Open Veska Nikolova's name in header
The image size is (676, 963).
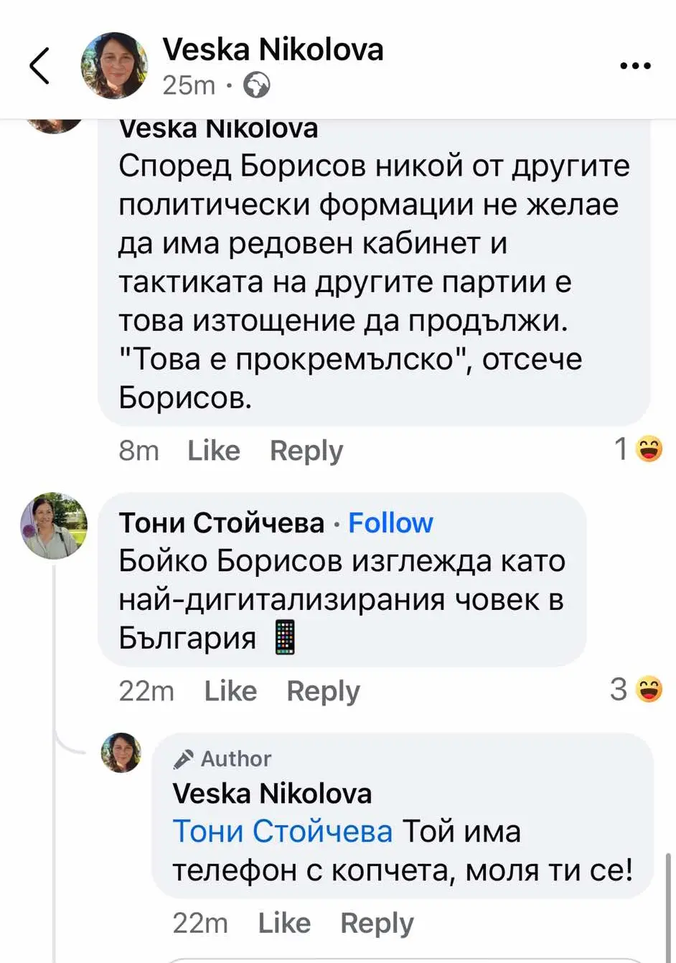coord(273,50)
